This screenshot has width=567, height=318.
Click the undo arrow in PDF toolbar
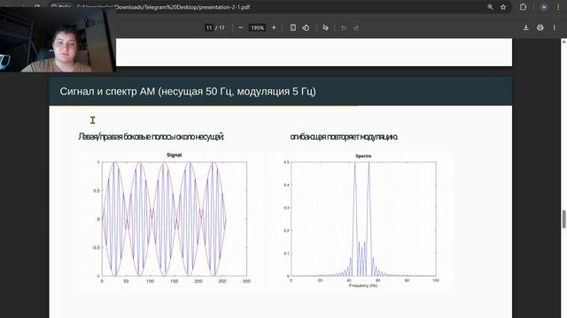[x=344, y=27]
